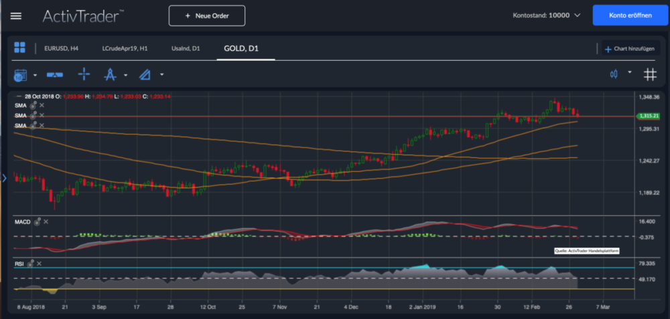Open settings gear of the middle SMA
Viewport: 670px width, 319px height.
coord(33,115)
